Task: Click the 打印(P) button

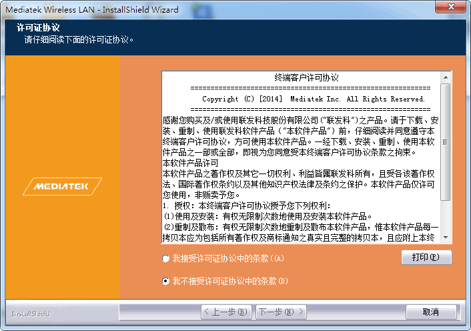Action: (426, 257)
